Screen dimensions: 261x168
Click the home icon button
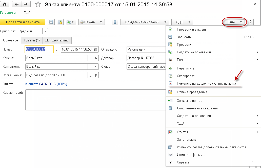click(5, 4)
